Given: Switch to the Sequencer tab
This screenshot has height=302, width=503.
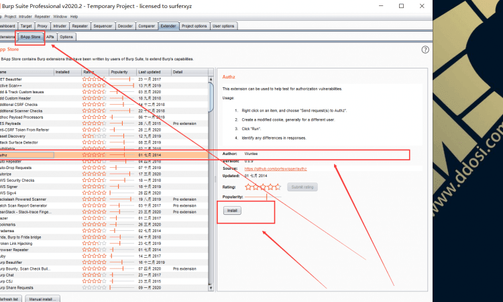Looking at the screenshot, I should click(103, 26).
